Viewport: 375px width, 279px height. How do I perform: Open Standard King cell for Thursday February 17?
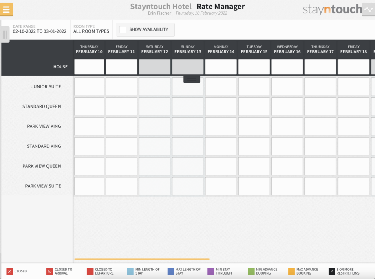pos(320,146)
